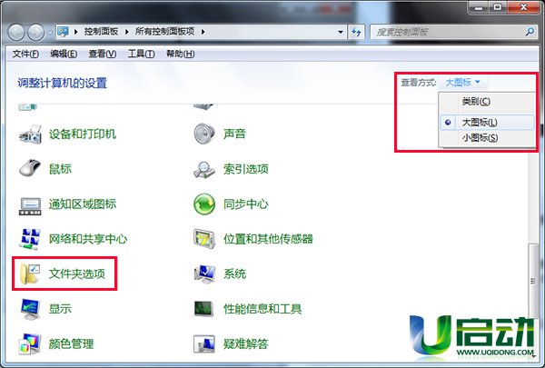This screenshot has height=368, width=545.
Task: Open the 同步中心 green sync icon
Action: click(204, 204)
